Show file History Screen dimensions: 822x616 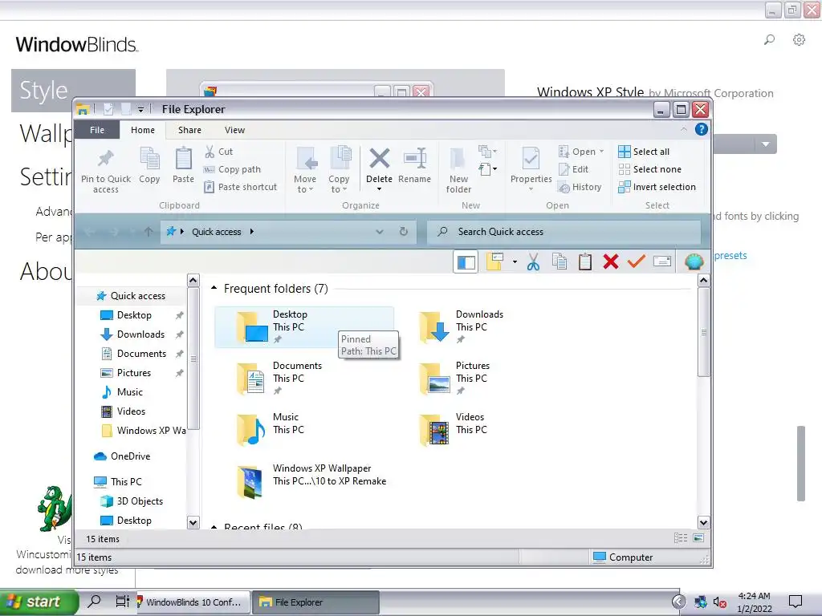(580, 187)
